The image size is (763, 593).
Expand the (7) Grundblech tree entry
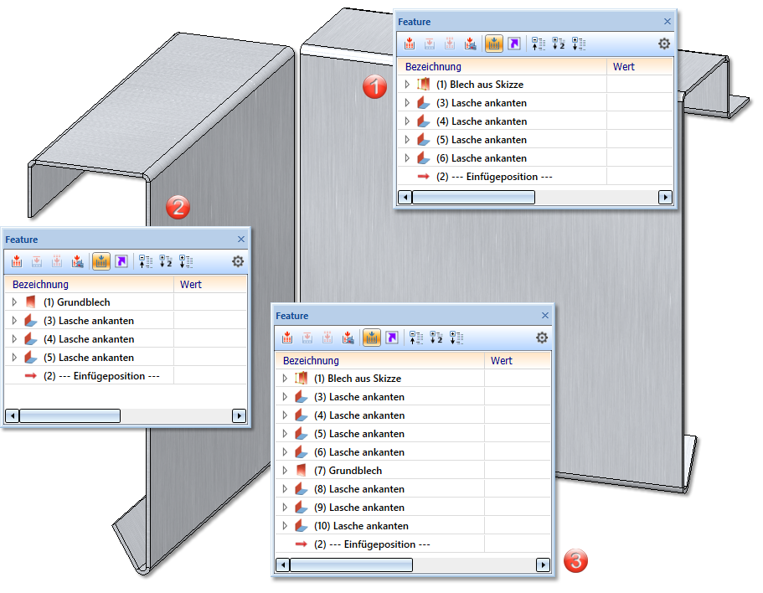point(285,471)
